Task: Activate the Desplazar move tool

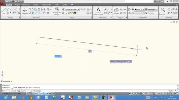Action: point(25,11)
